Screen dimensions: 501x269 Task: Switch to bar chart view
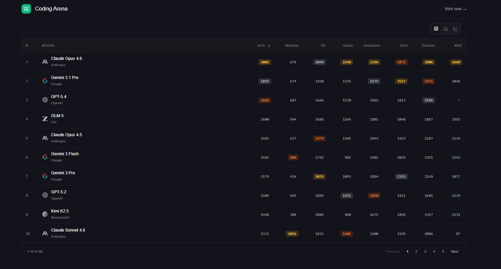click(x=446, y=29)
